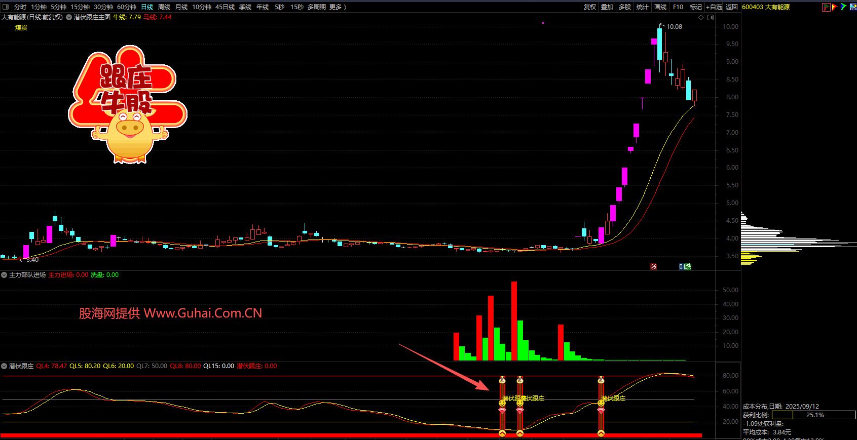Open the cost distribution chip icon
The image size is (857, 440).
(x=826, y=7)
